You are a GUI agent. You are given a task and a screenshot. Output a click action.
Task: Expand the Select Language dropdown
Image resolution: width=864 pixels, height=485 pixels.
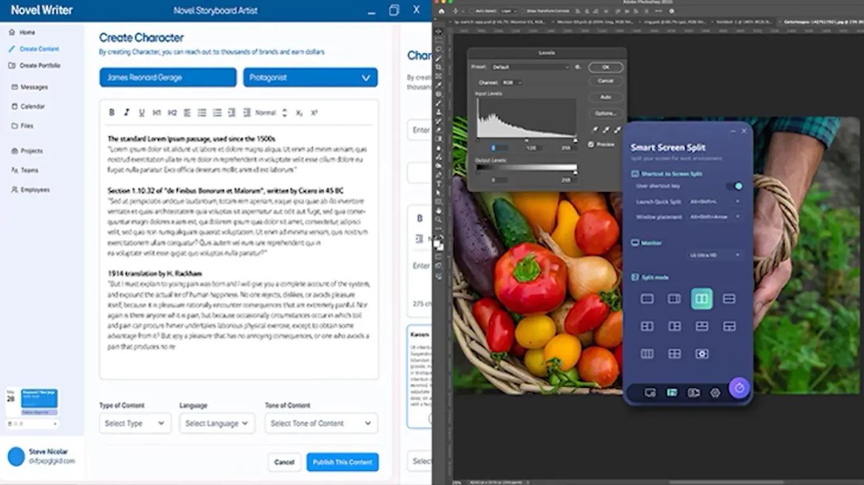(x=217, y=423)
